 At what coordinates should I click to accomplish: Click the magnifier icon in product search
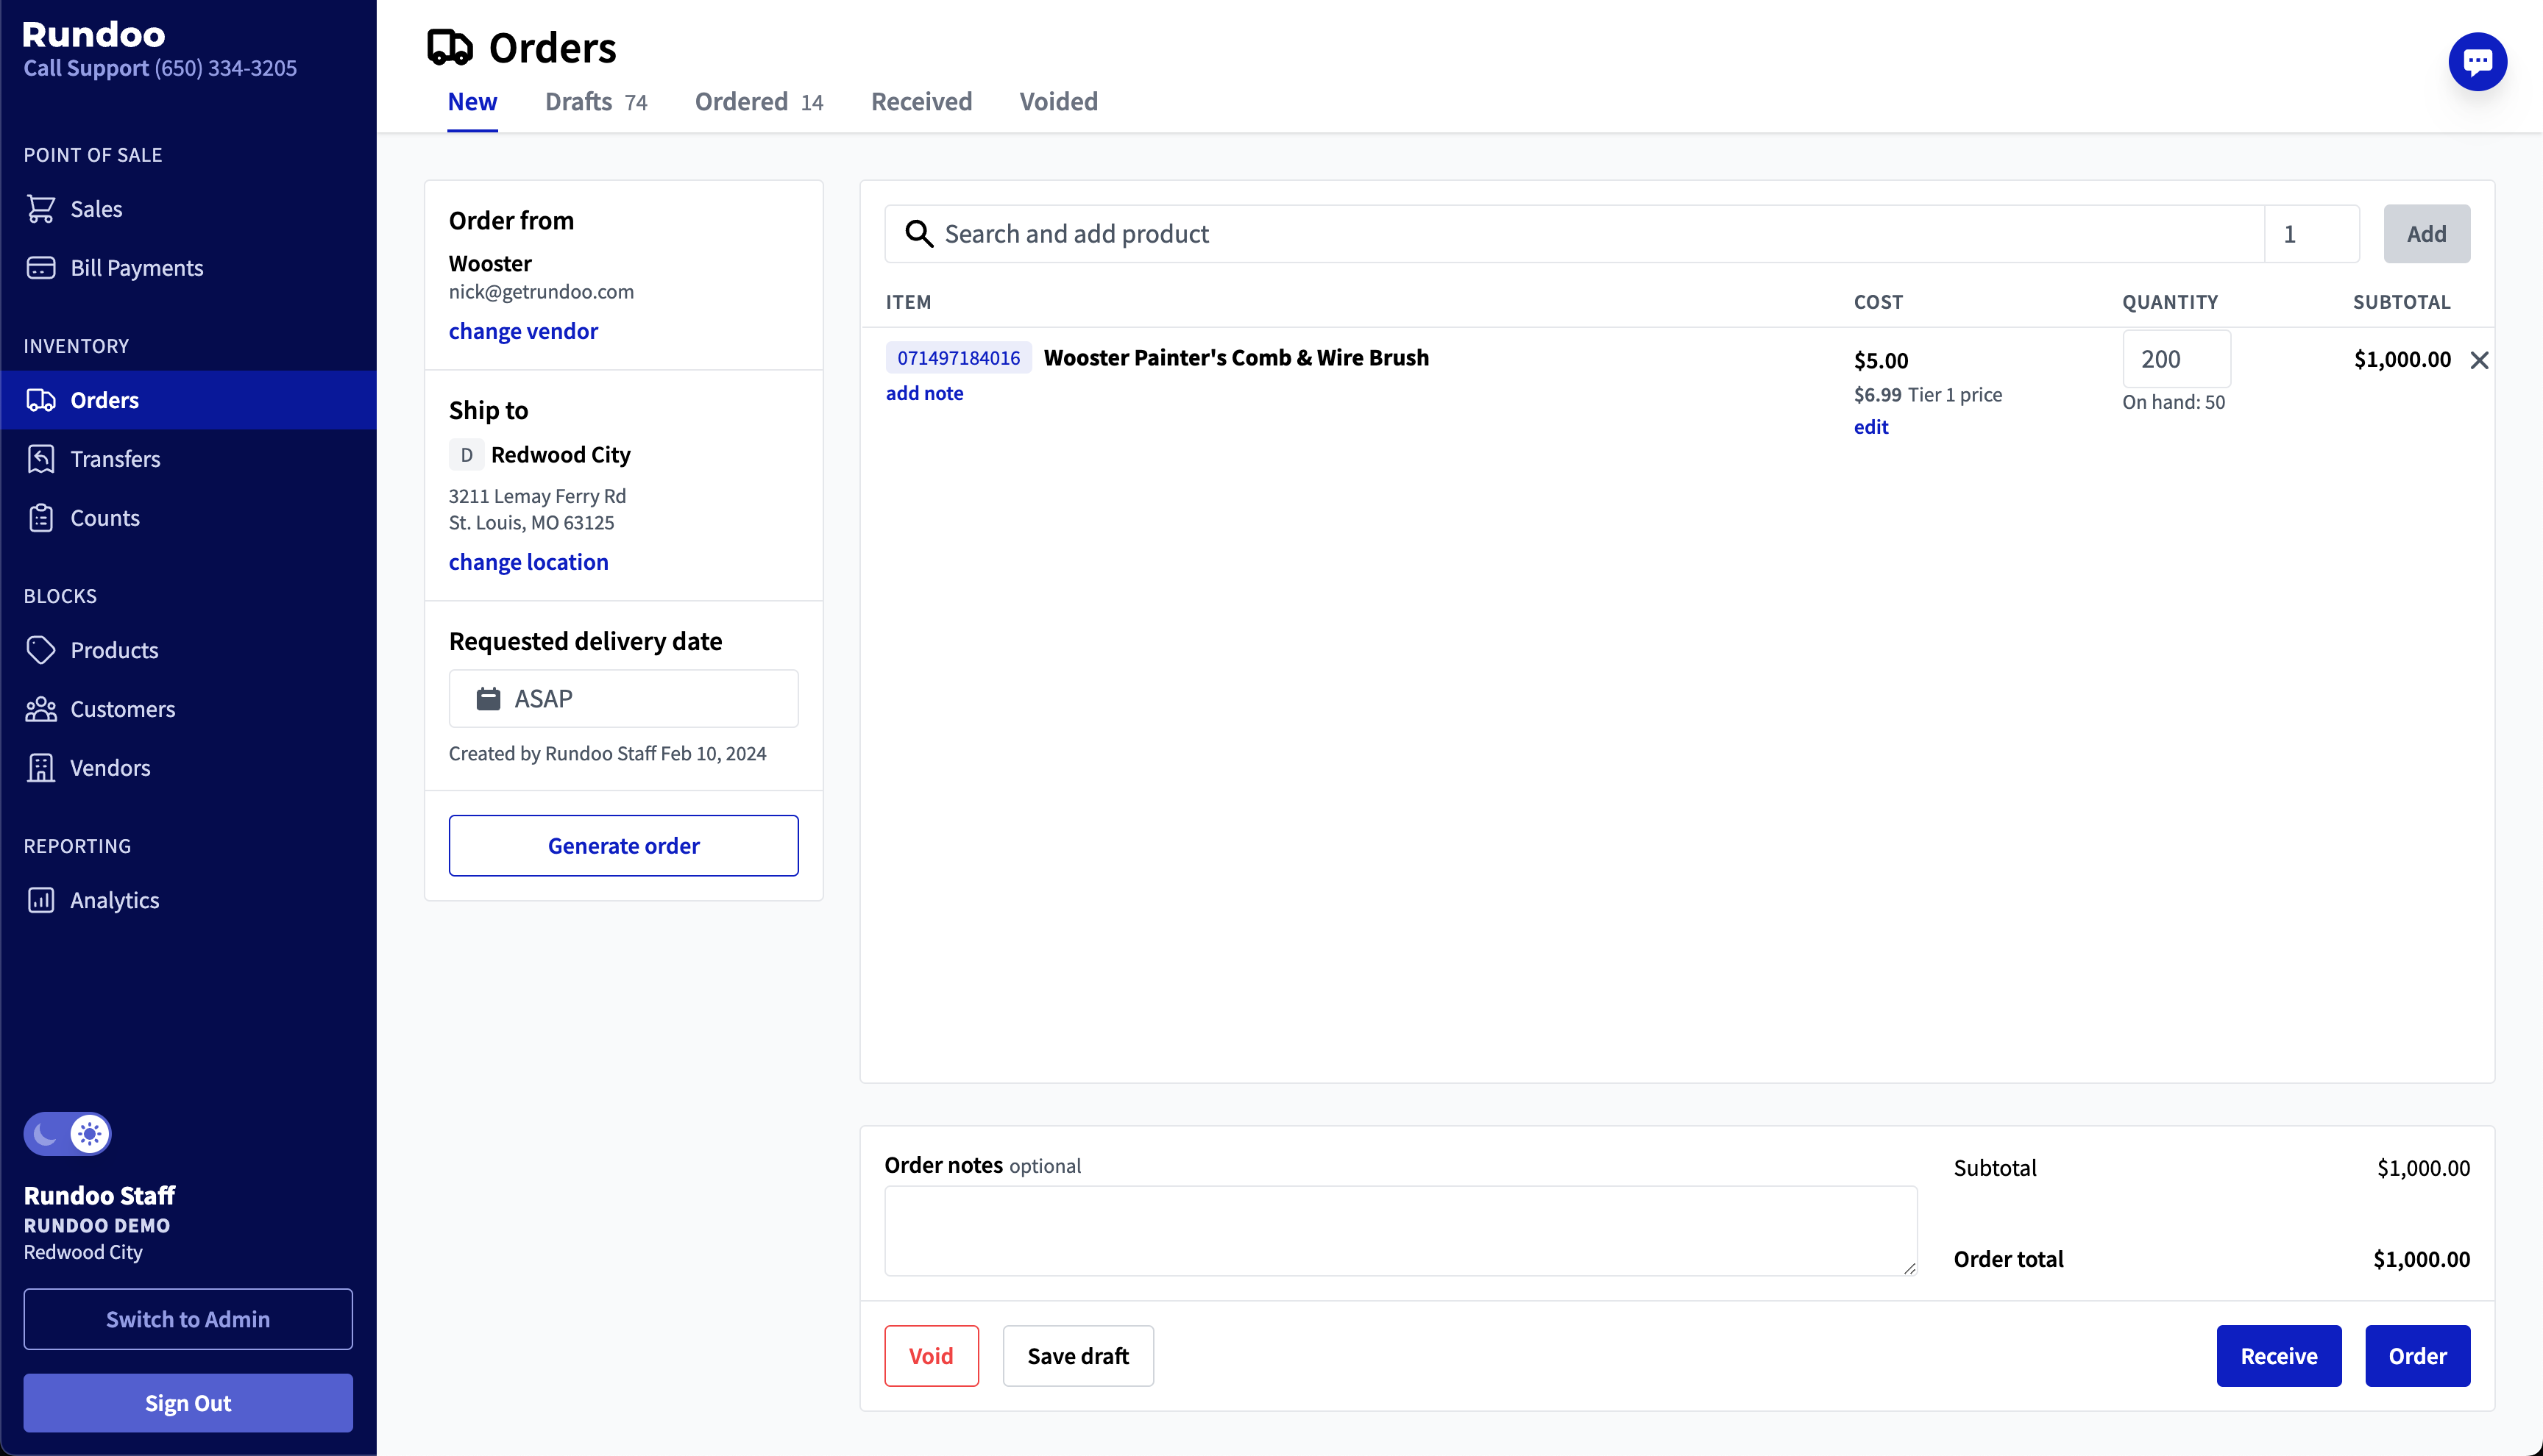point(918,234)
